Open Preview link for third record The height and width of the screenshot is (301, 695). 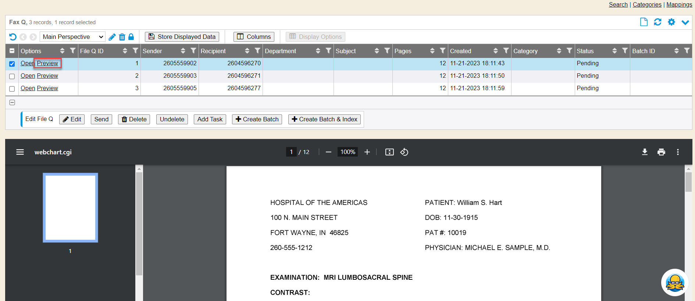(x=47, y=88)
